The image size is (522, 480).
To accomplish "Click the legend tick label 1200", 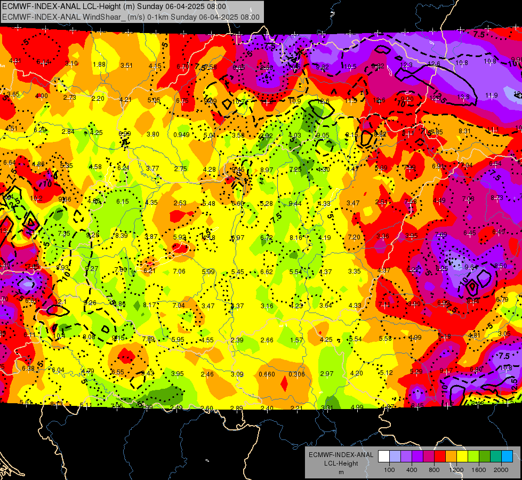I will [456, 470].
